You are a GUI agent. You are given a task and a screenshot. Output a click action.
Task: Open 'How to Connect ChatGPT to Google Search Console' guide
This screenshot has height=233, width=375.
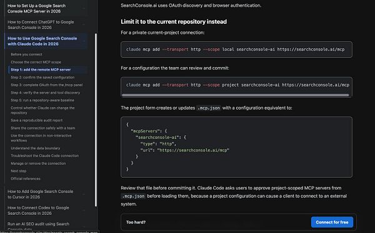coord(41,24)
